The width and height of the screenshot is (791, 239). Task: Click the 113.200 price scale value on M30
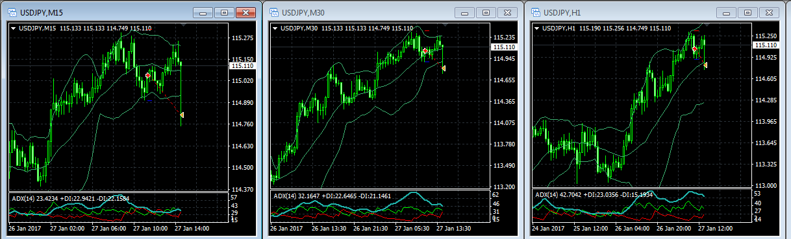[504, 187]
